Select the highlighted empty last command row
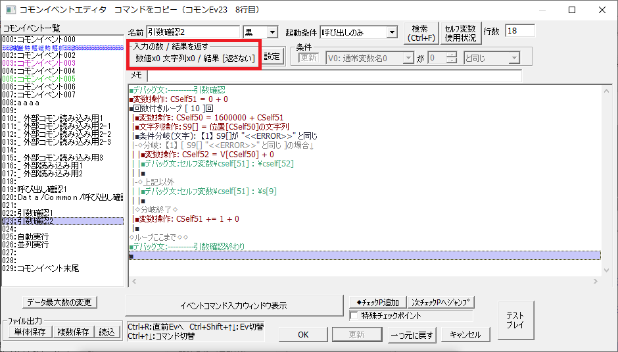Viewport: 618px width, 352px height. coord(365,256)
